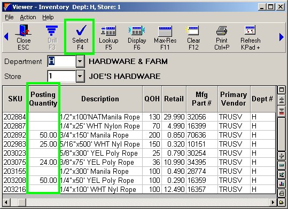
Task: Click the Max-Res F11 toolbar icon
Action: 165,31
